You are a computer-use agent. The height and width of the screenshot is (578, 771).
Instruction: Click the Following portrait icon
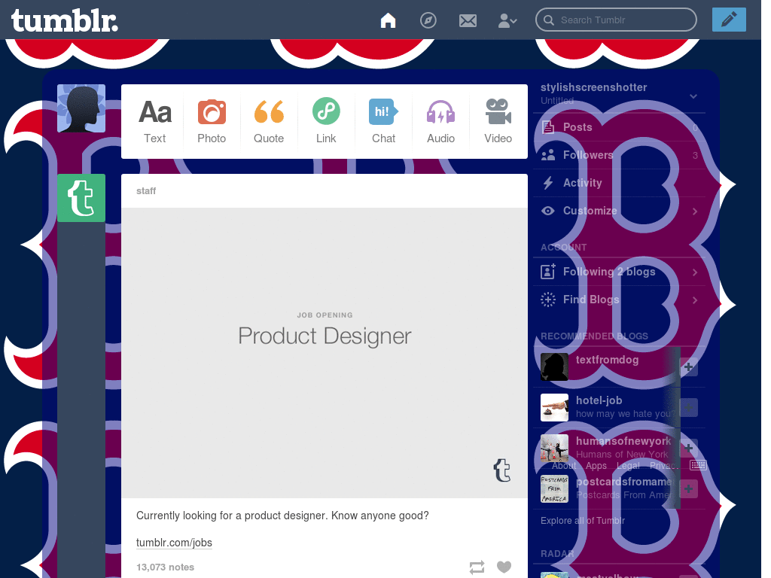[x=548, y=271]
